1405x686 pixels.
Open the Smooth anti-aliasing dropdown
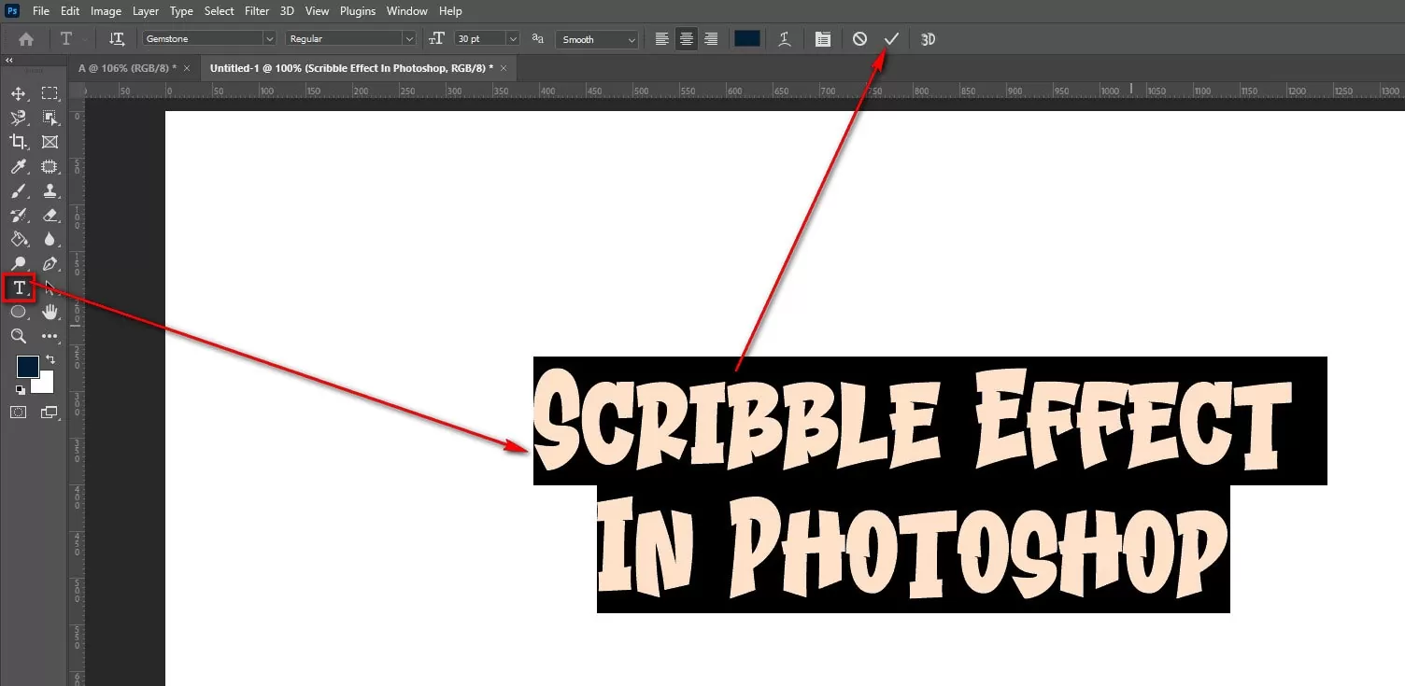[597, 39]
